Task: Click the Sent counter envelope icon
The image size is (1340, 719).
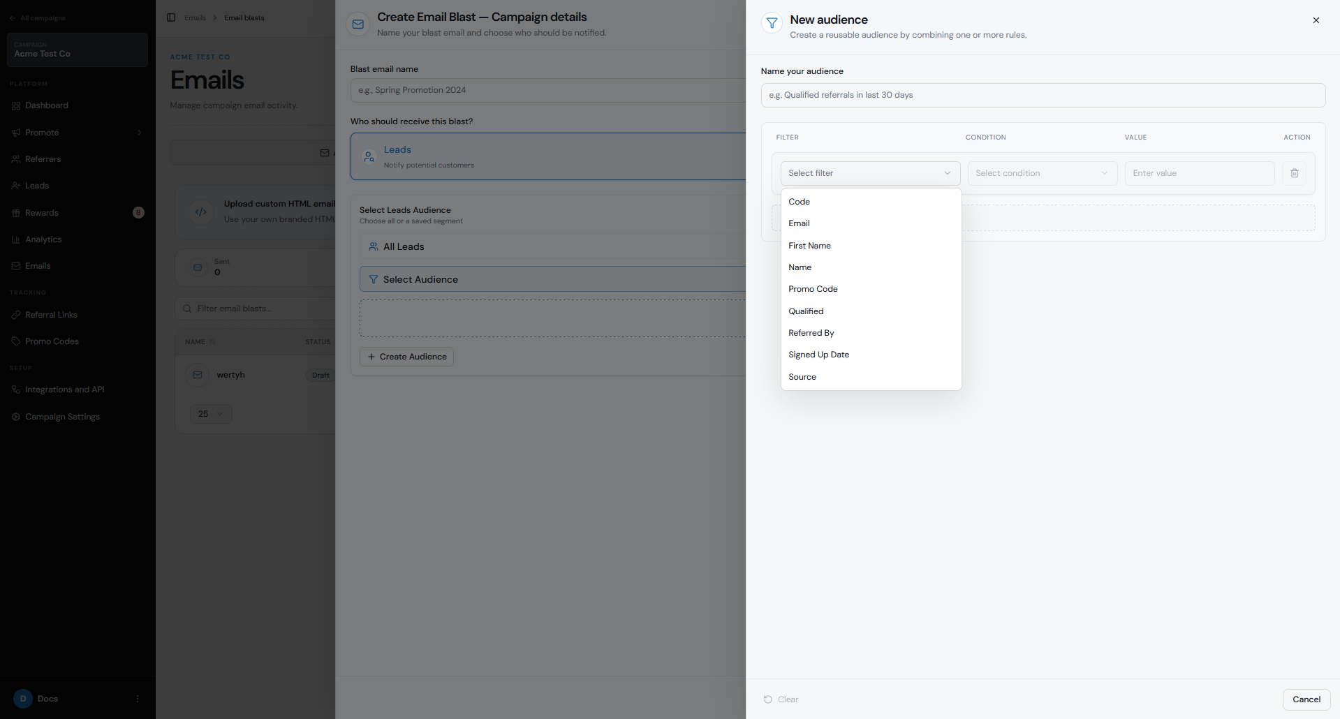Action: coord(198,267)
